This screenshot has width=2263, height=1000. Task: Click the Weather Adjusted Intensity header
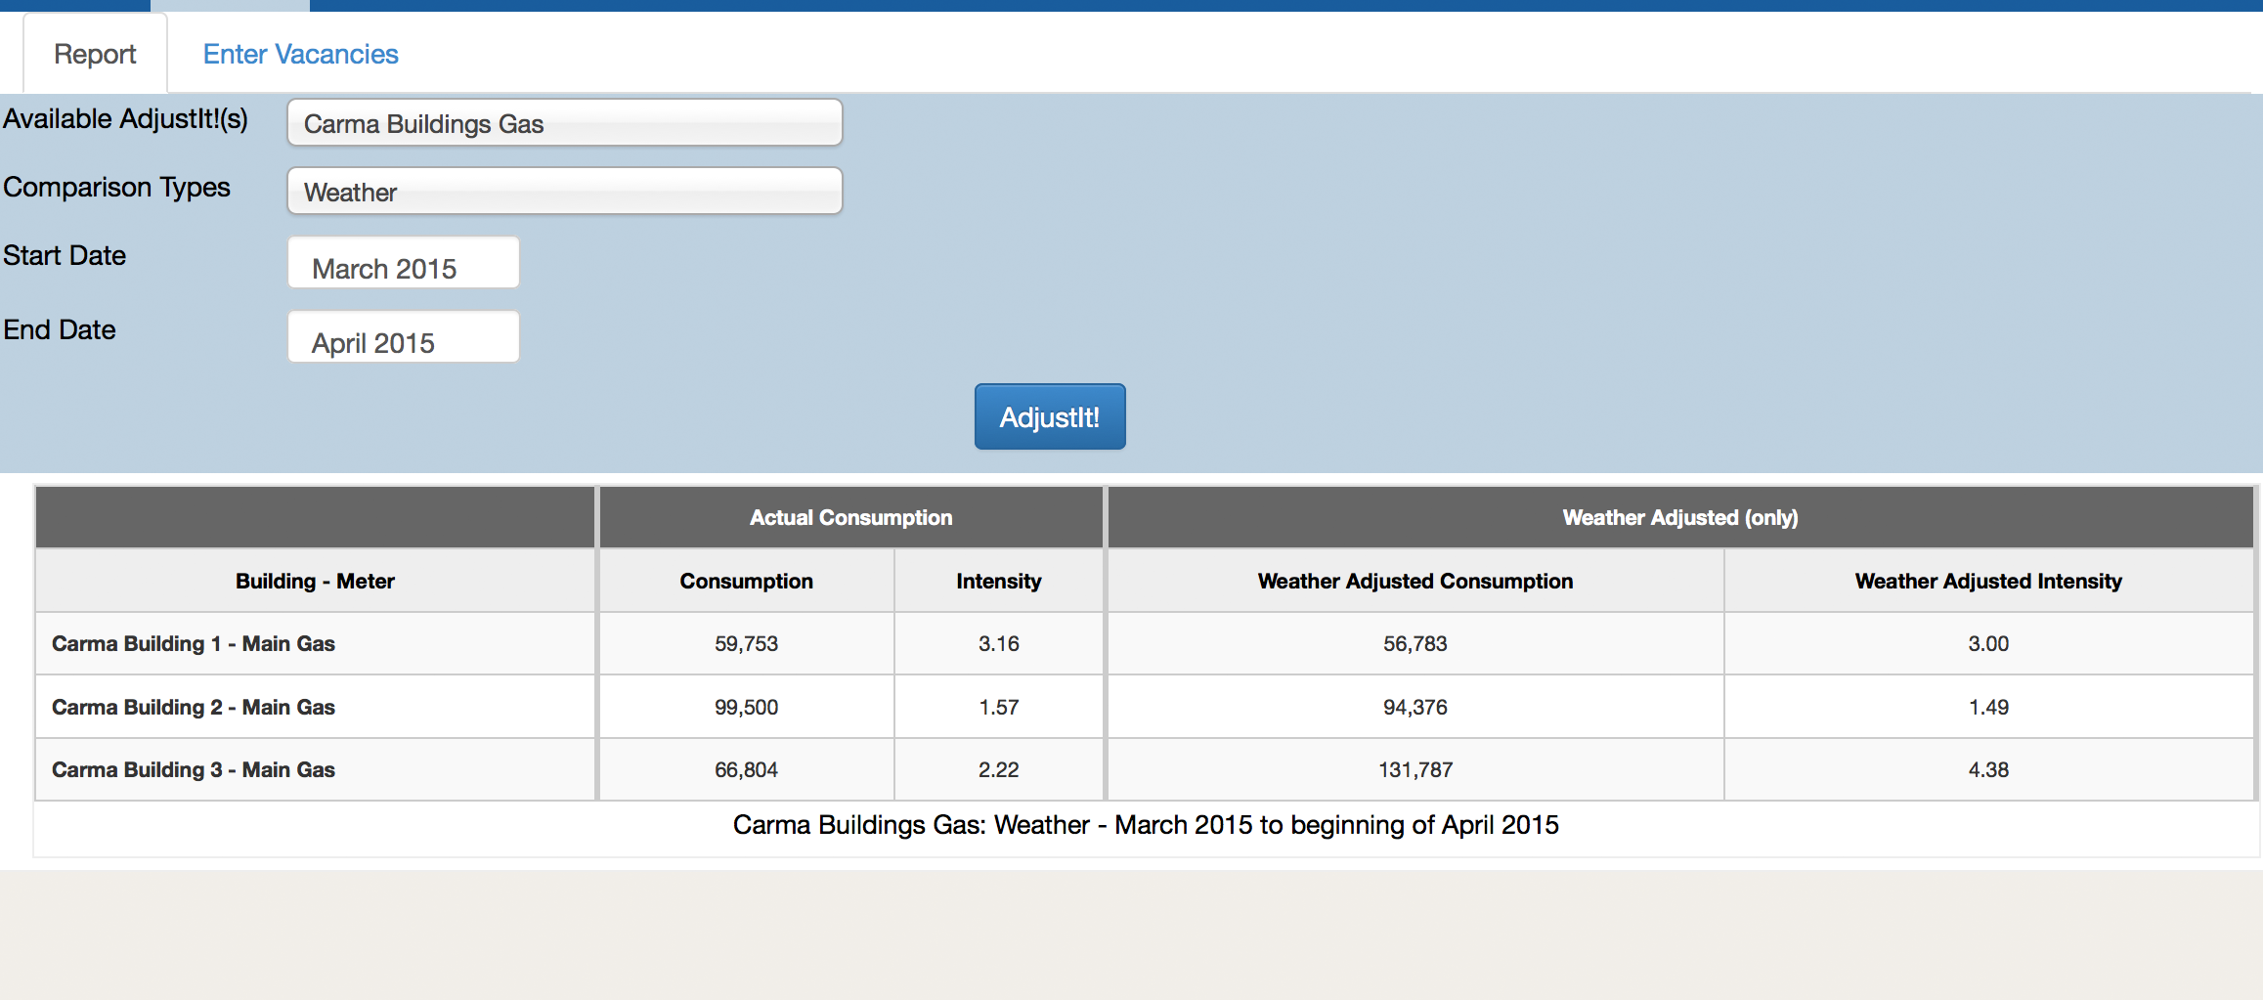click(x=1988, y=582)
